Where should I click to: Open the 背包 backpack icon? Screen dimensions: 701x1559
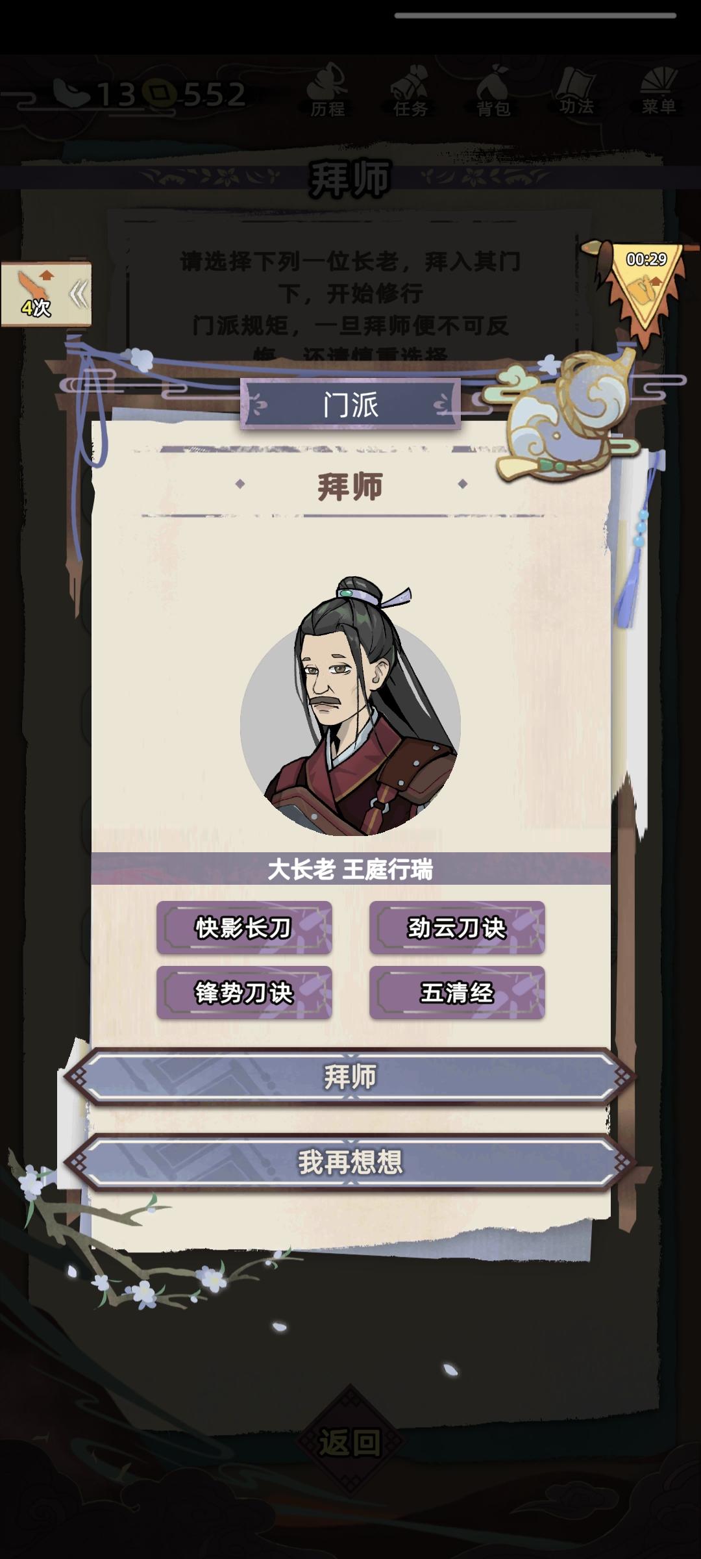493,91
